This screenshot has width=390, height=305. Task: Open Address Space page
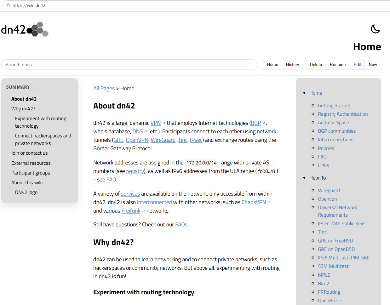333,123
